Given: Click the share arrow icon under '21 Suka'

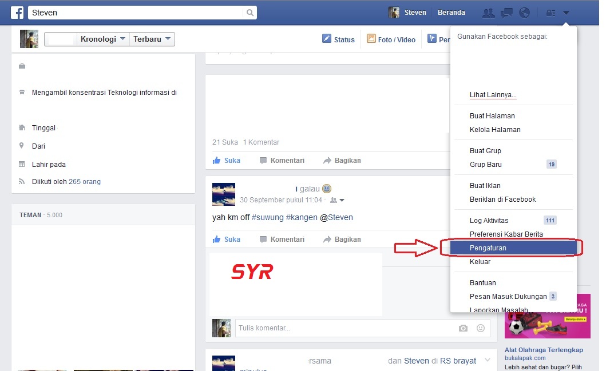Looking at the screenshot, I should (x=327, y=160).
